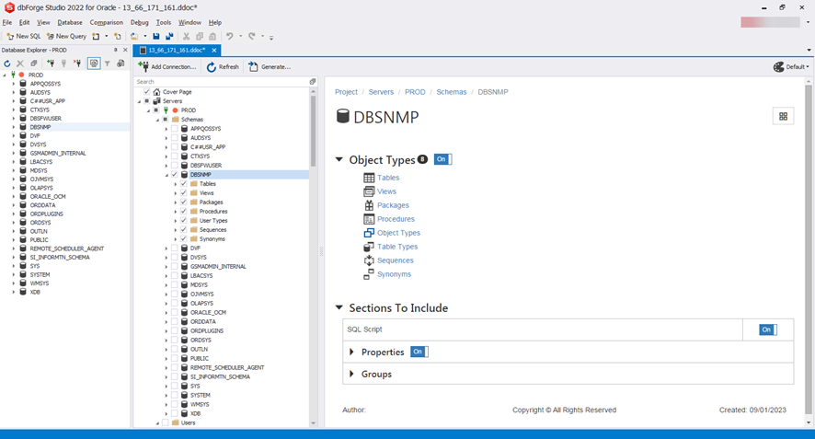Click in the Search field above the tree
This screenshot has width=815, height=439.
tap(221, 82)
